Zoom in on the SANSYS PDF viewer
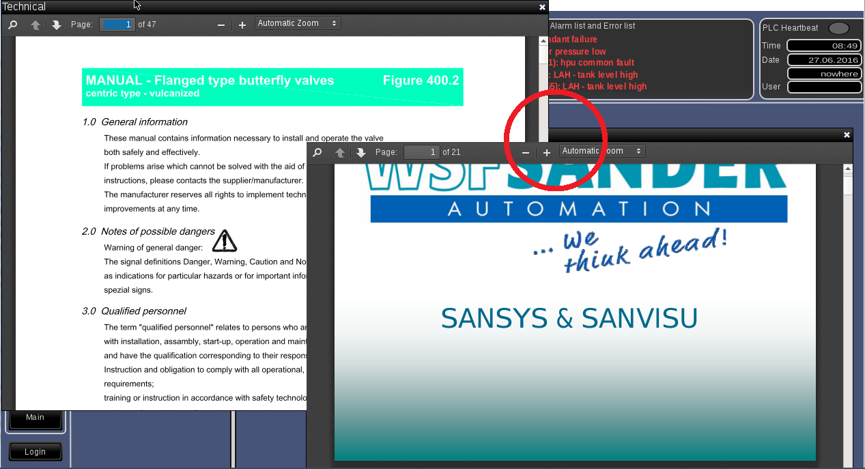Image resolution: width=865 pixels, height=469 pixels. pyautogui.click(x=547, y=153)
